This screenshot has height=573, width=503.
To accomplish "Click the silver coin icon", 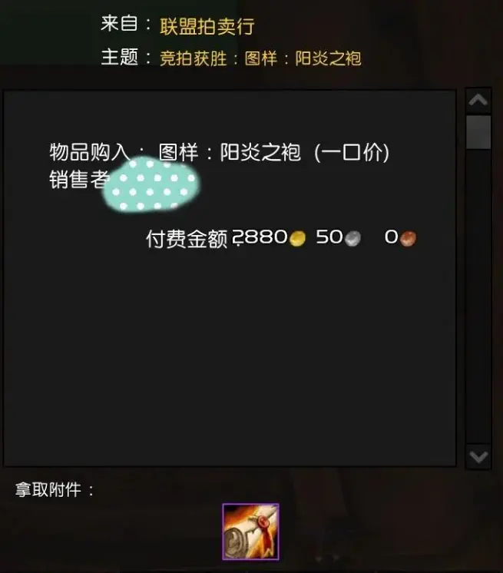I will click(352, 239).
